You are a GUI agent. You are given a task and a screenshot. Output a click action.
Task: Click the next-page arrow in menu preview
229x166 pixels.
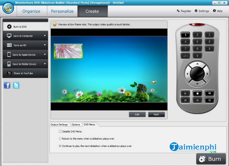(154, 82)
